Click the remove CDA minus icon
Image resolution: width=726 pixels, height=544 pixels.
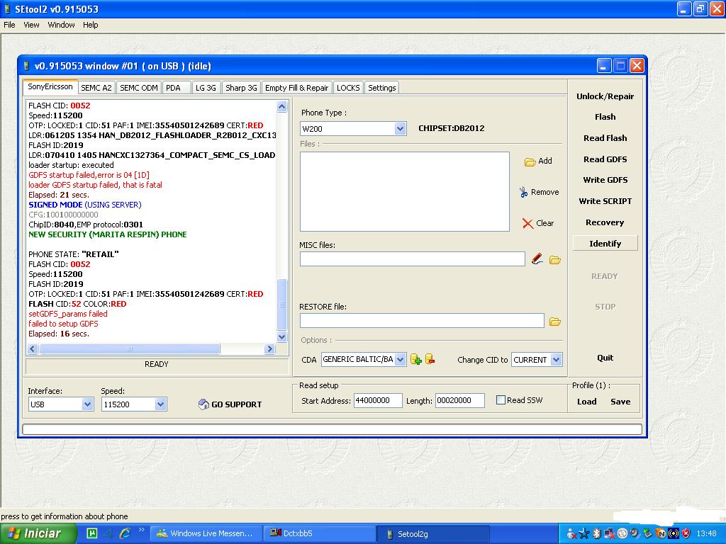click(x=430, y=359)
